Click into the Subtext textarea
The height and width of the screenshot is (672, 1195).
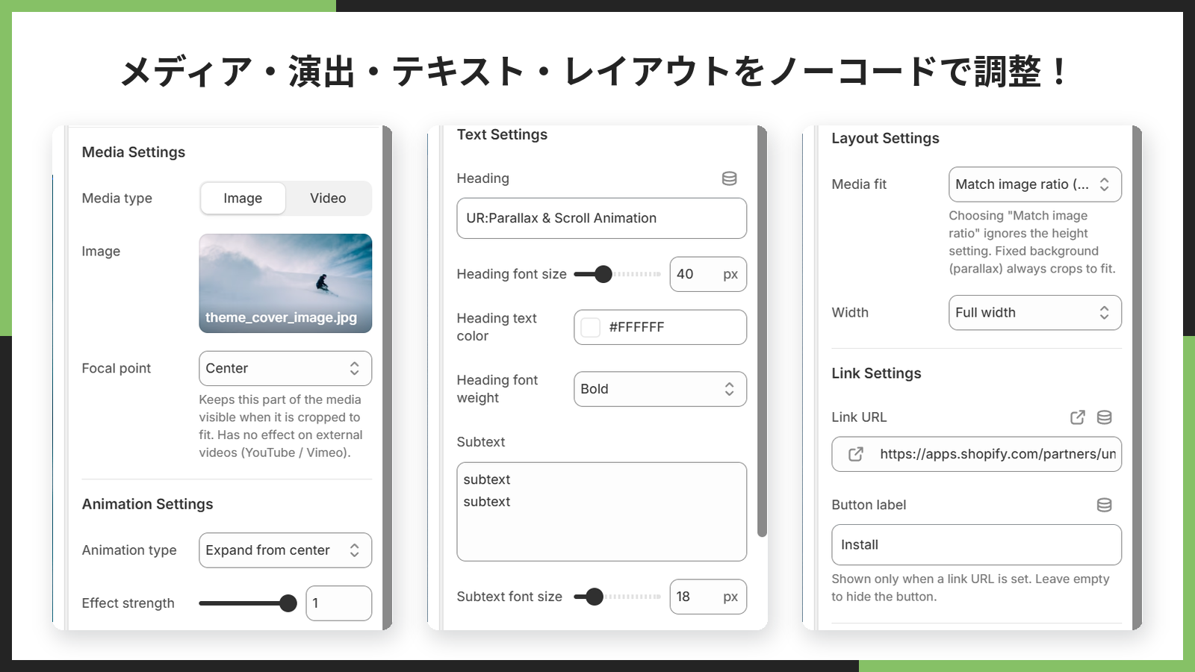(602, 511)
